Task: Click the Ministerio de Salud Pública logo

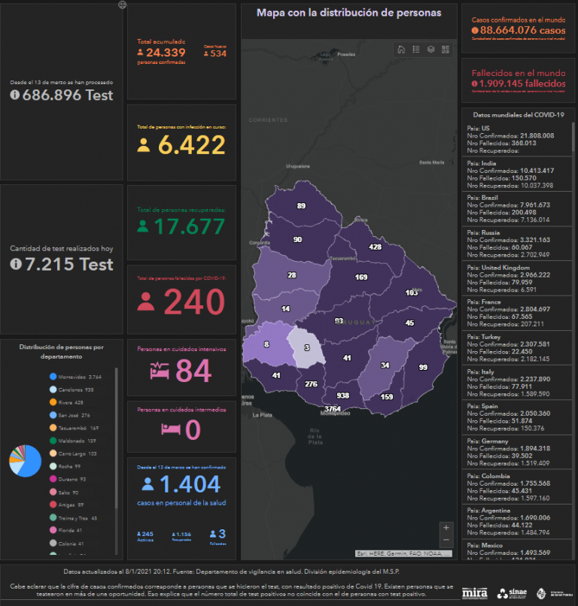Action: [x=555, y=591]
